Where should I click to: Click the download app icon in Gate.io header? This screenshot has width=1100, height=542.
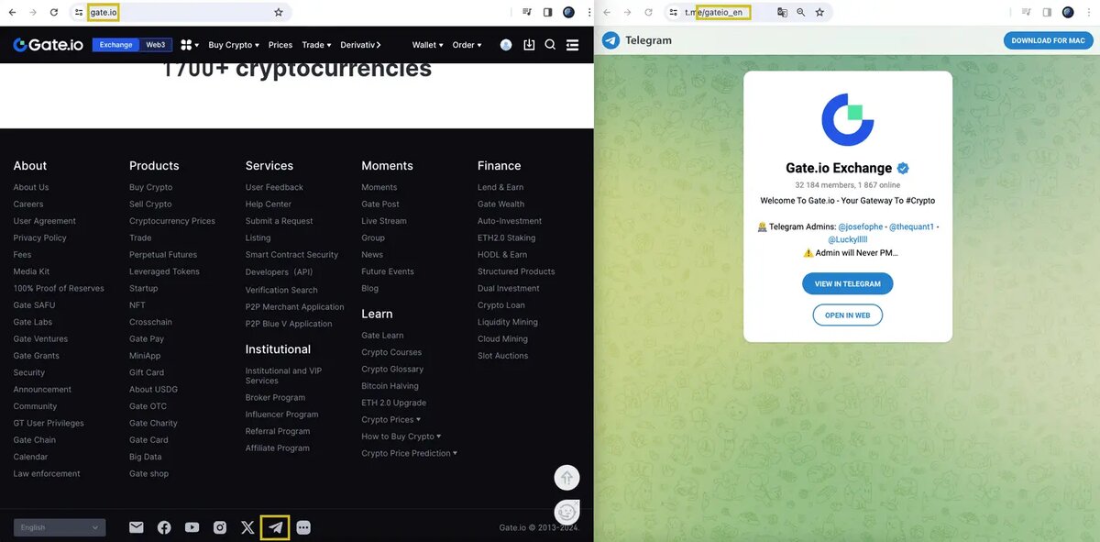pyautogui.click(x=529, y=44)
